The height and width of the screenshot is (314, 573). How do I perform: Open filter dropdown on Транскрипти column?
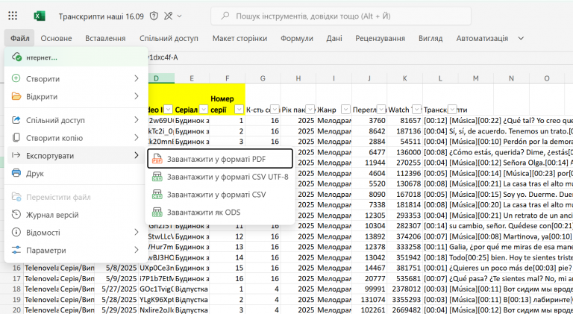pyautogui.click(x=452, y=109)
